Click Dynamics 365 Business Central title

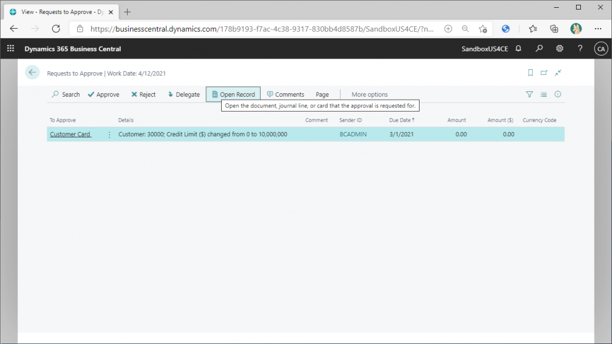pyautogui.click(x=72, y=49)
